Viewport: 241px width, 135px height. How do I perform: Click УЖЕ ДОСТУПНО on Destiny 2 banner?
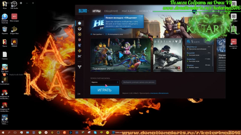[x=167, y=68]
